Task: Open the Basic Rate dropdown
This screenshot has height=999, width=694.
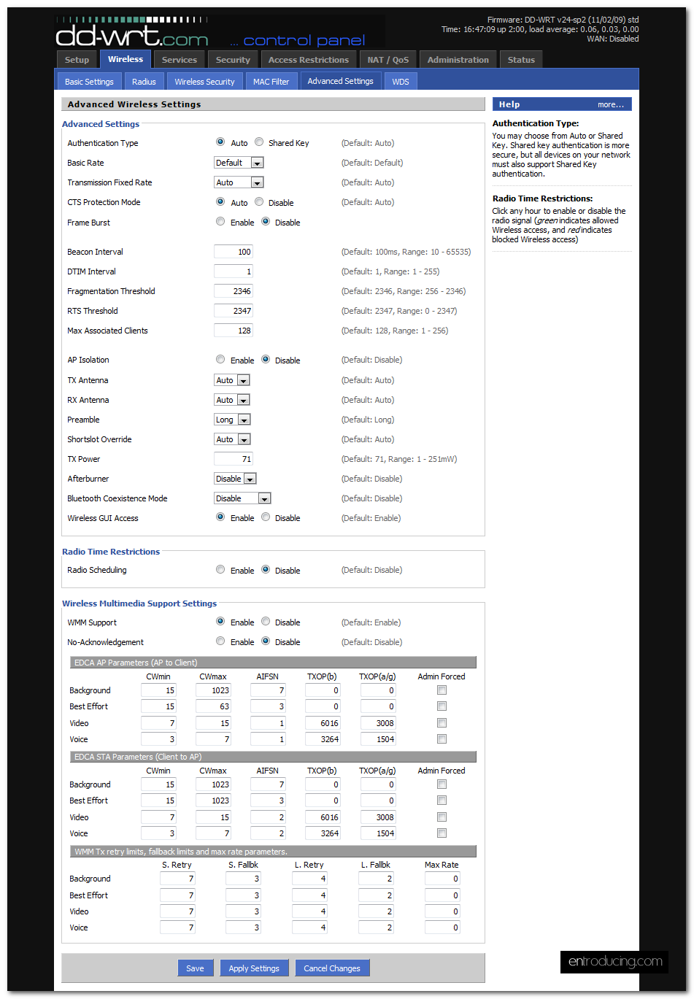Action: (x=239, y=163)
